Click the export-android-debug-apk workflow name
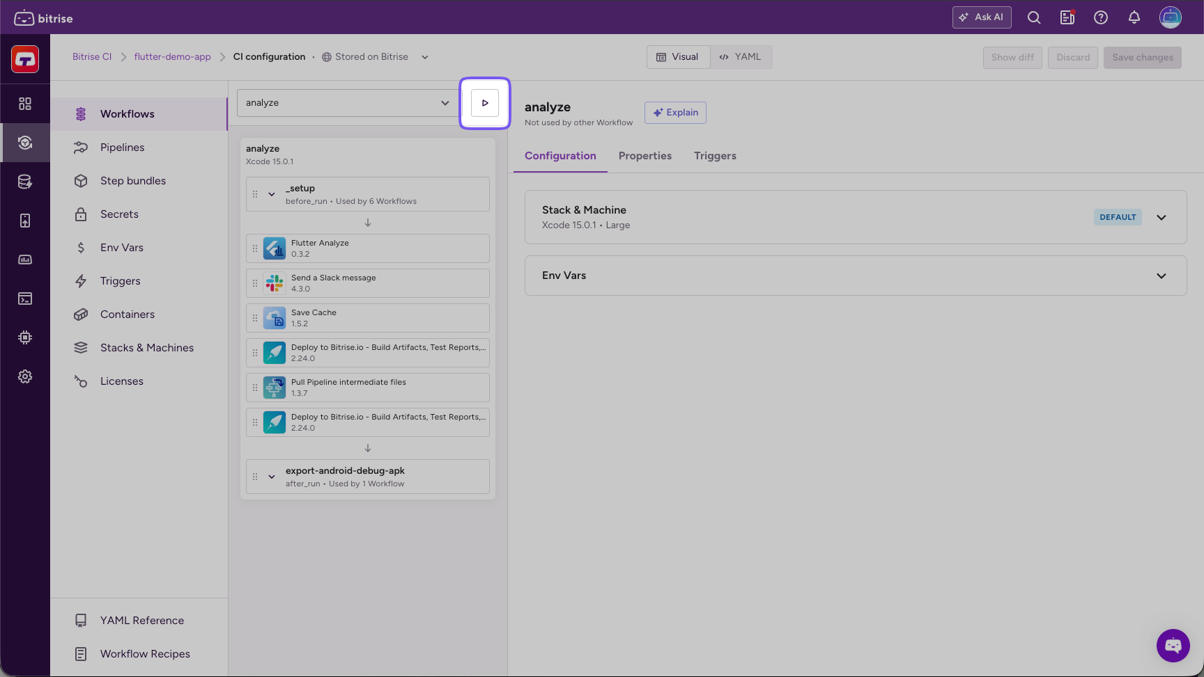 point(345,471)
